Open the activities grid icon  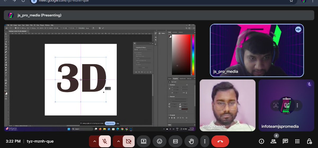297,141
